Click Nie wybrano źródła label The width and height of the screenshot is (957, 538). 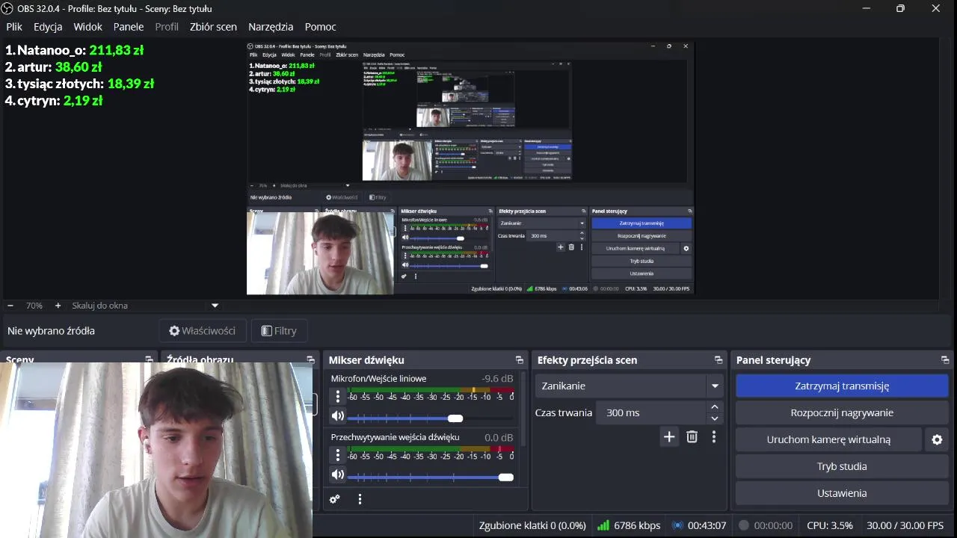point(51,331)
